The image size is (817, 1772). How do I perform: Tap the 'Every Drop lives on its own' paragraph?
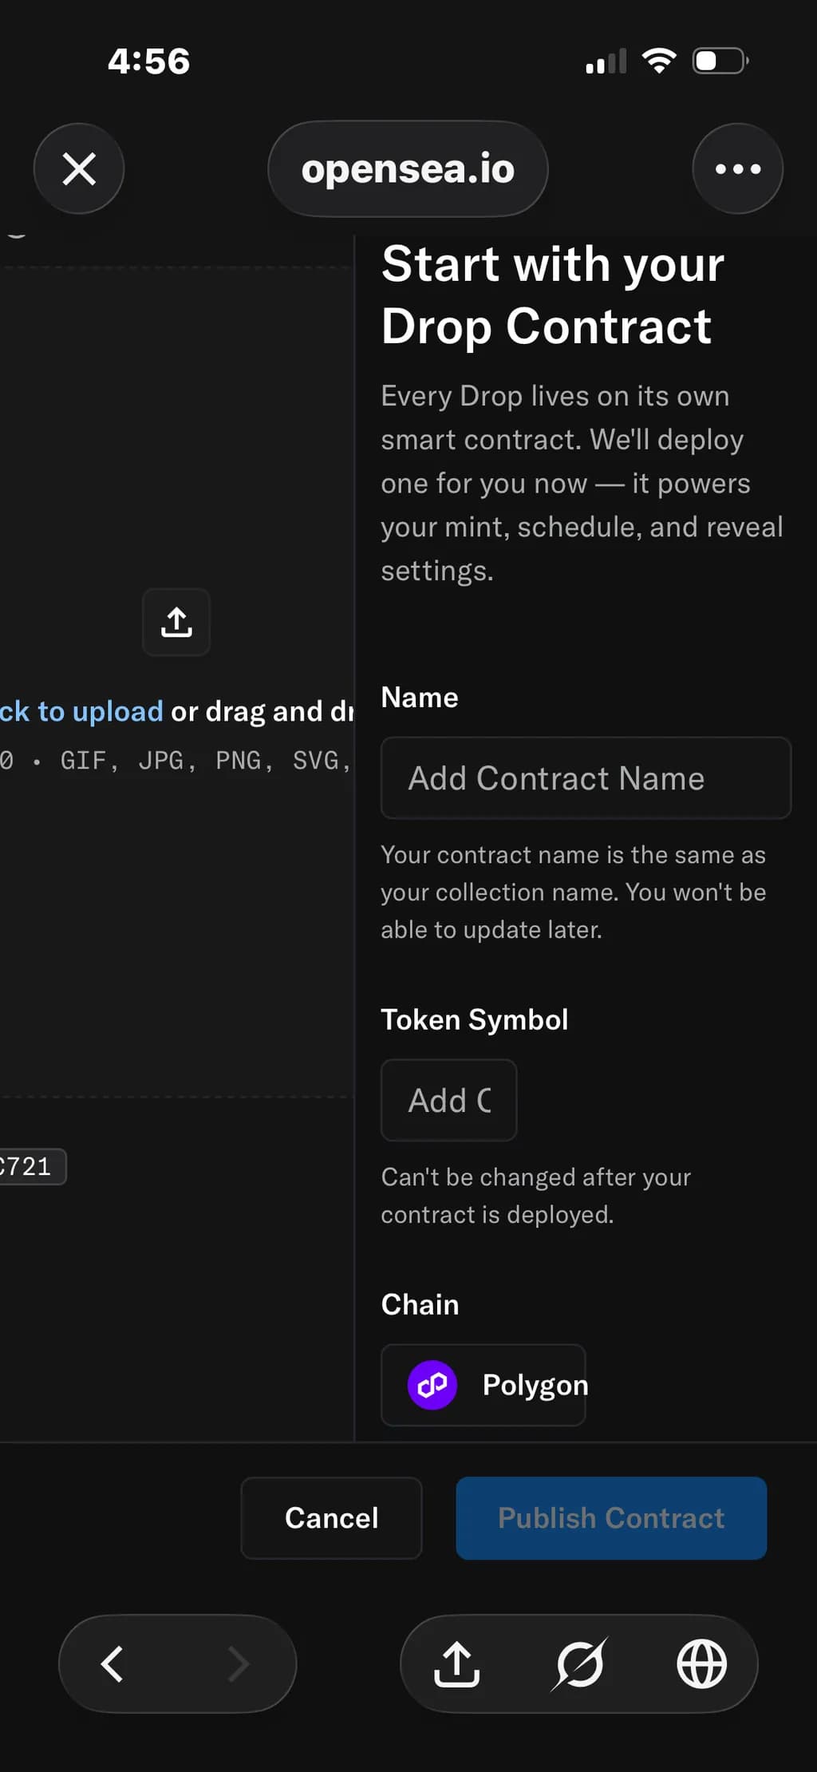pos(582,483)
